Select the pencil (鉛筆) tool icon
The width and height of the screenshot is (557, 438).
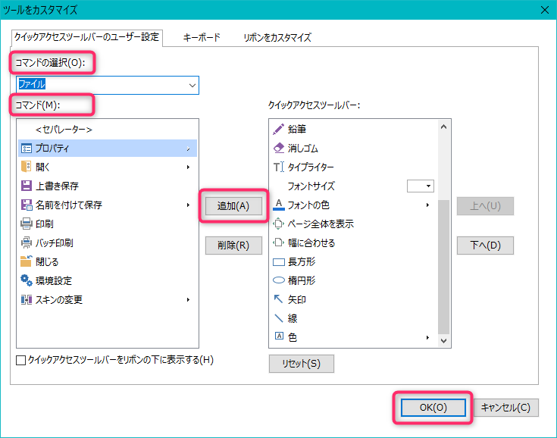pos(278,129)
